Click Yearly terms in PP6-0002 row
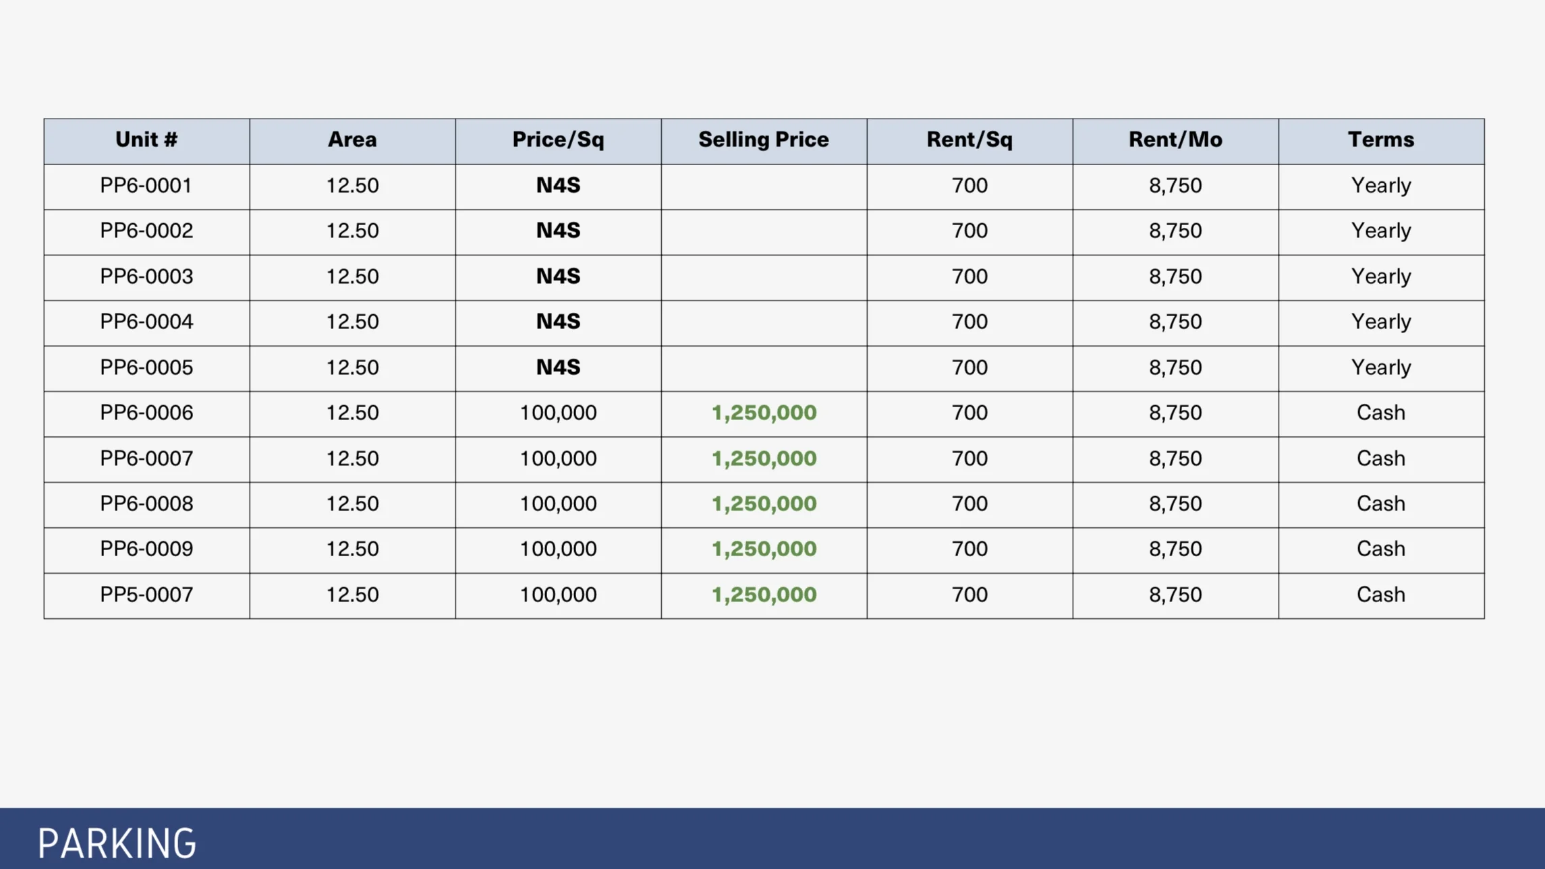The image size is (1545, 869). click(1381, 231)
